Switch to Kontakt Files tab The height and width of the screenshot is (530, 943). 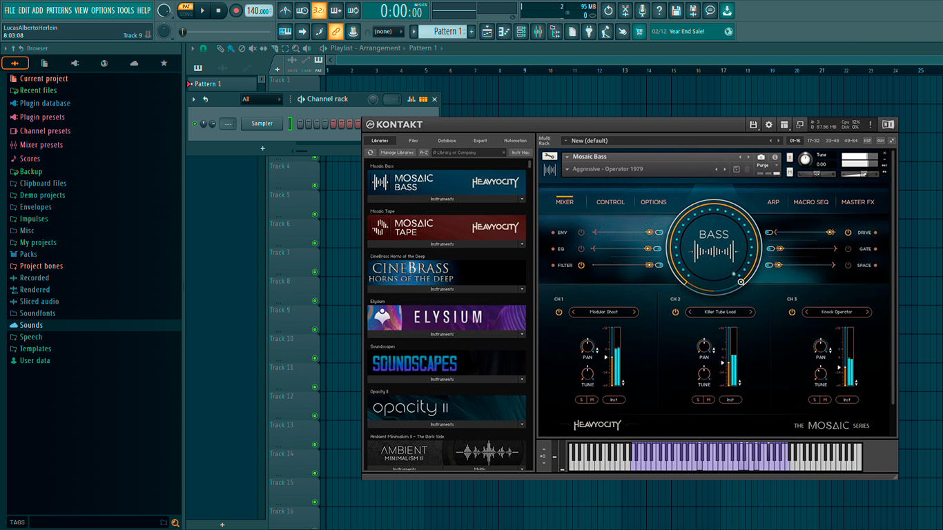pos(413,141)
